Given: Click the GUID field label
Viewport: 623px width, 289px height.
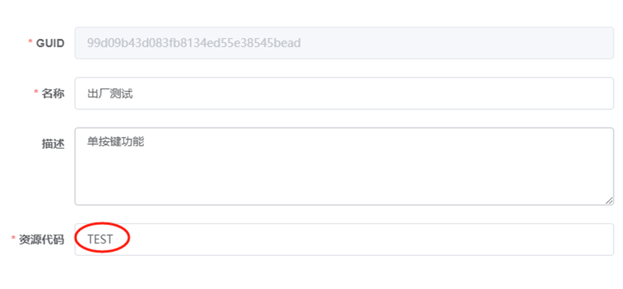Looking at the screenshot, I should 50,43.
